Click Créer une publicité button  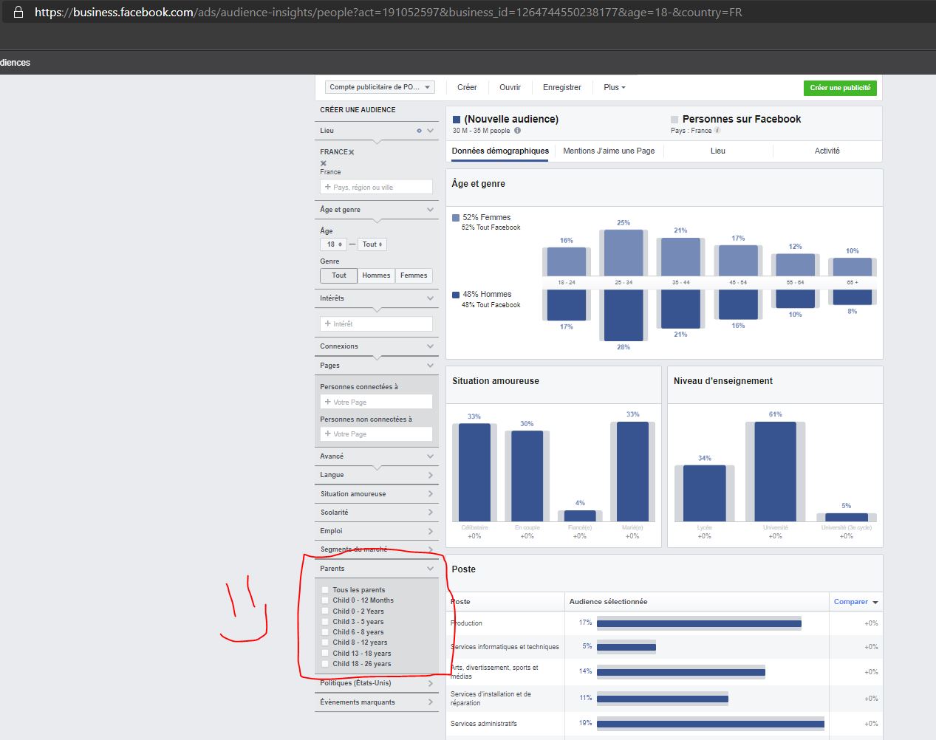840,88
